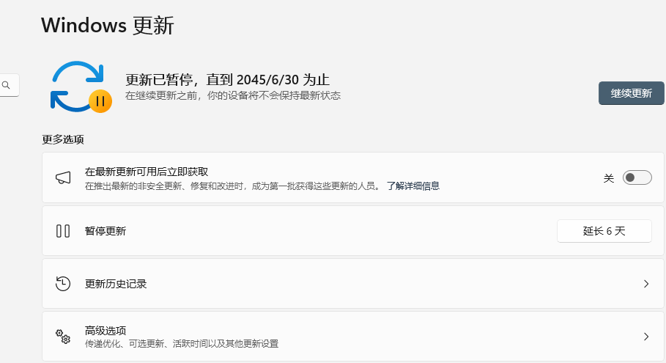Click the pause icon beside 暂停更新
Viewport: 666px width, 363px height.
(x=63, y=231)
